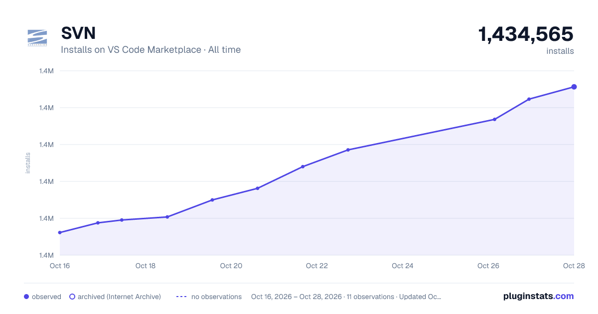Select the data point after Oct 22
Screen dimensions: 598x314
[348, 150]
